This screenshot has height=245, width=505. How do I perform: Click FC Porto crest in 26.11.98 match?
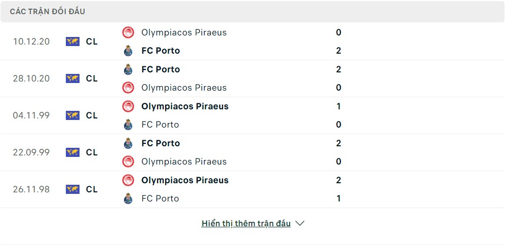(128, 198)
